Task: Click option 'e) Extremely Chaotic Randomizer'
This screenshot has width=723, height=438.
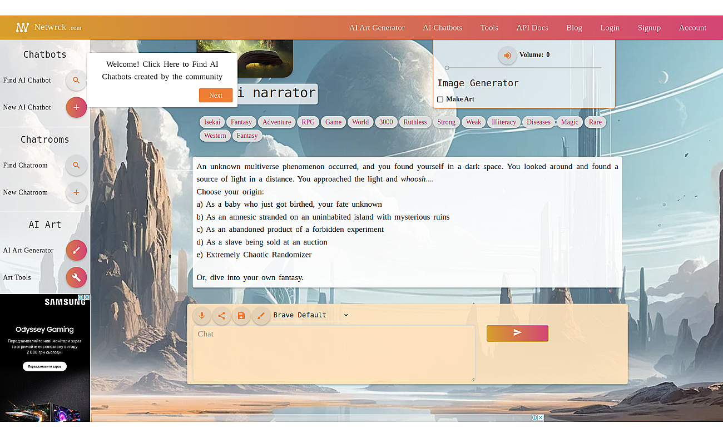Action: 254,255
